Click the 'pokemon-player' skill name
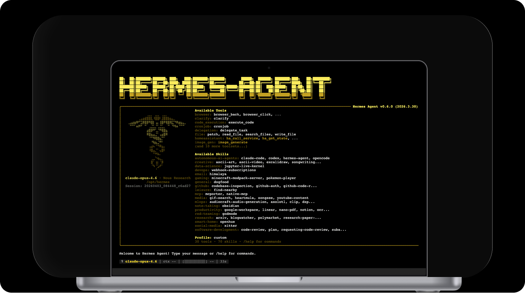This screenshot has height=293, width=525. pos(281,178)
